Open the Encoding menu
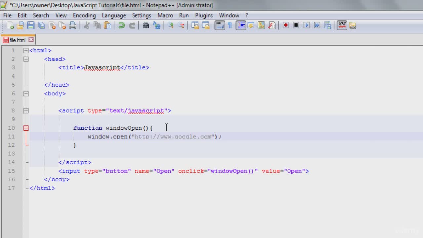The height and width of the screenshot is (238, 423). click(x=84, y=15)
